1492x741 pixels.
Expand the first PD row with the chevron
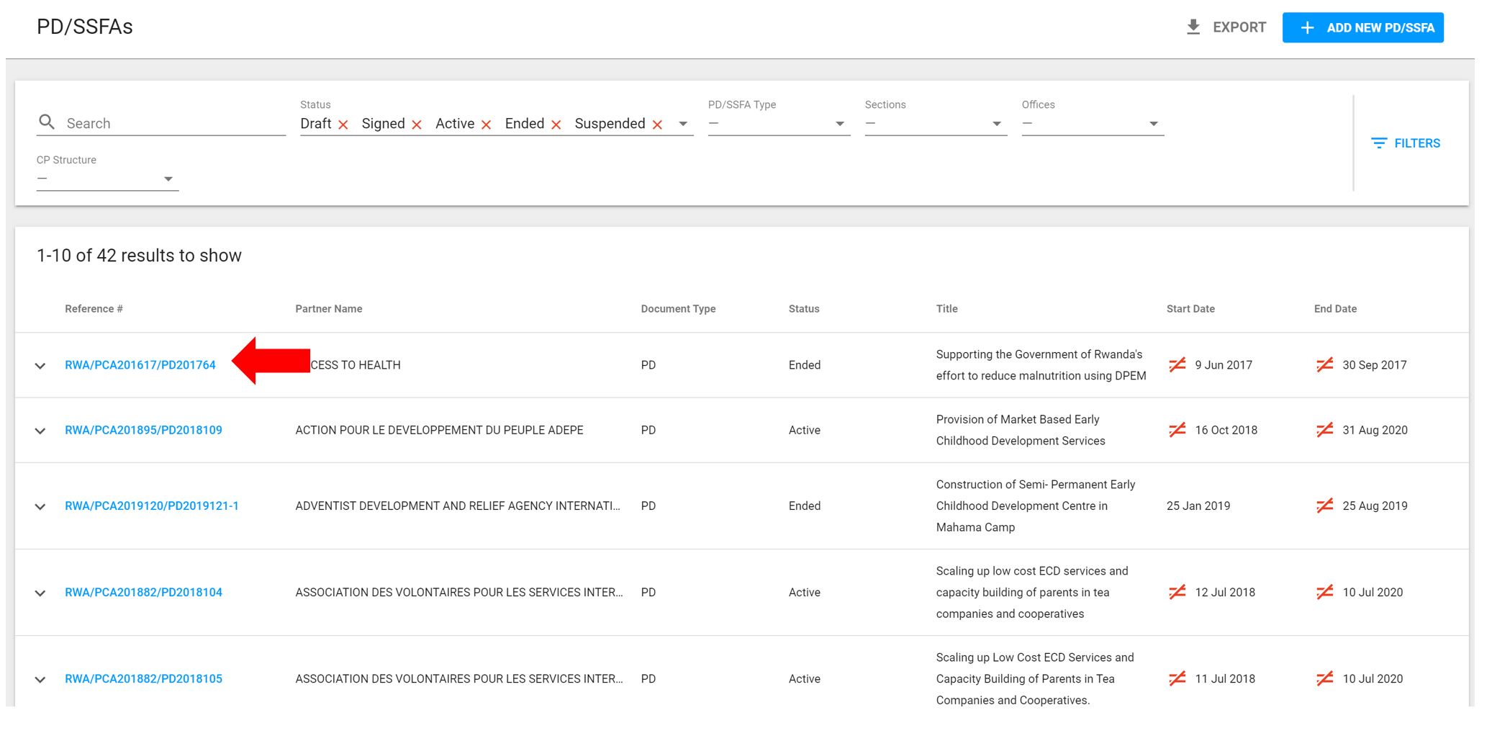(41, 365)
